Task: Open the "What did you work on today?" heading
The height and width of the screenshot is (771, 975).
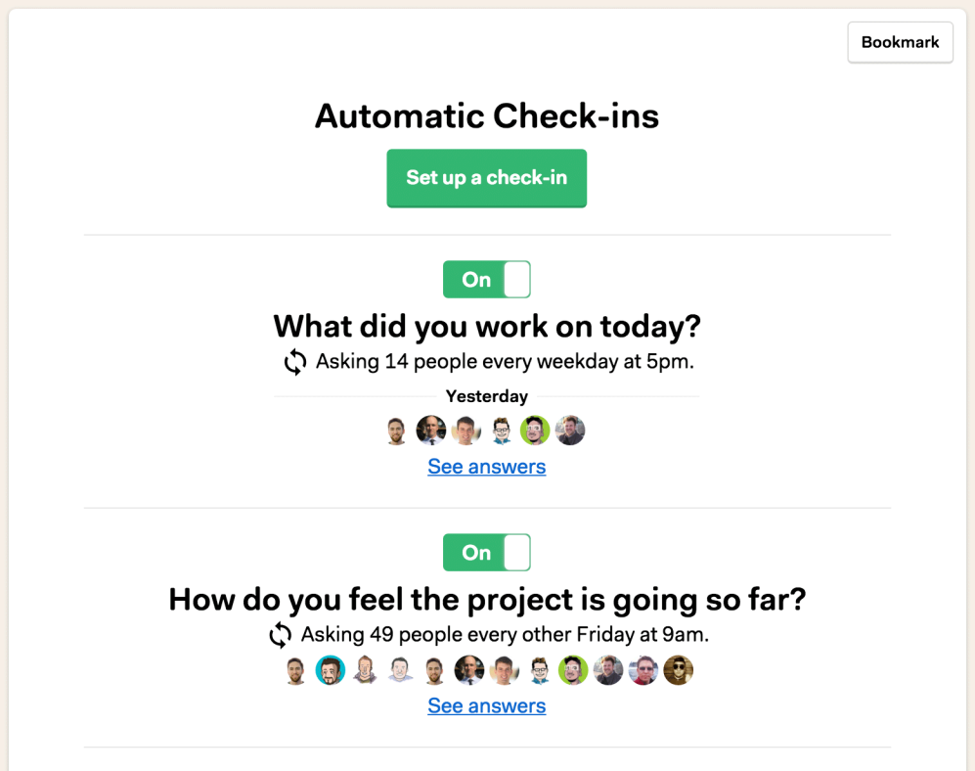Action: click(486, 326)
